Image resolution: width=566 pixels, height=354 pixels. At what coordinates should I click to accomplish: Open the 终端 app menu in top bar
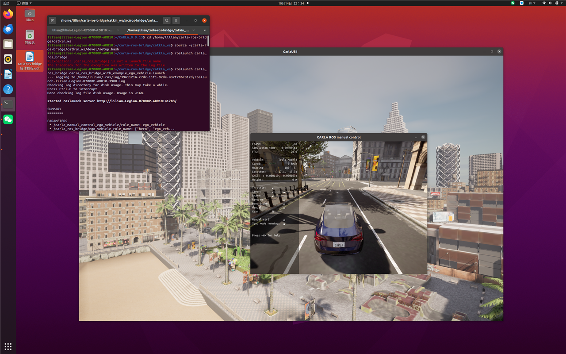point(24,3)
